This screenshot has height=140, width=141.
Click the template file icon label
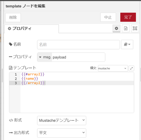click(11, 68)
